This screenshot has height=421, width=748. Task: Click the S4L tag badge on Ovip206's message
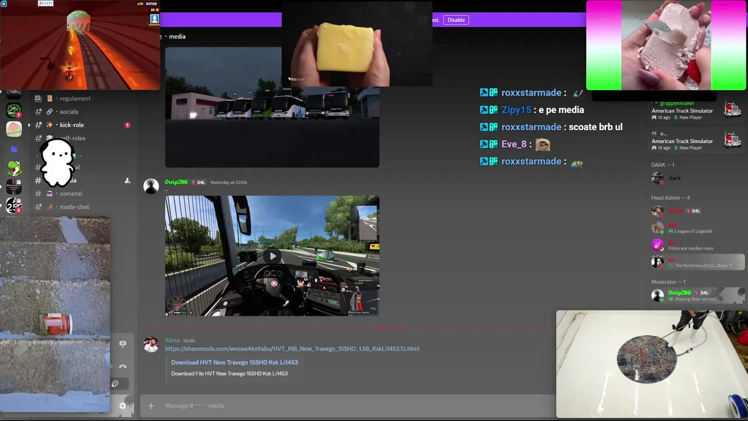point(199,182)
